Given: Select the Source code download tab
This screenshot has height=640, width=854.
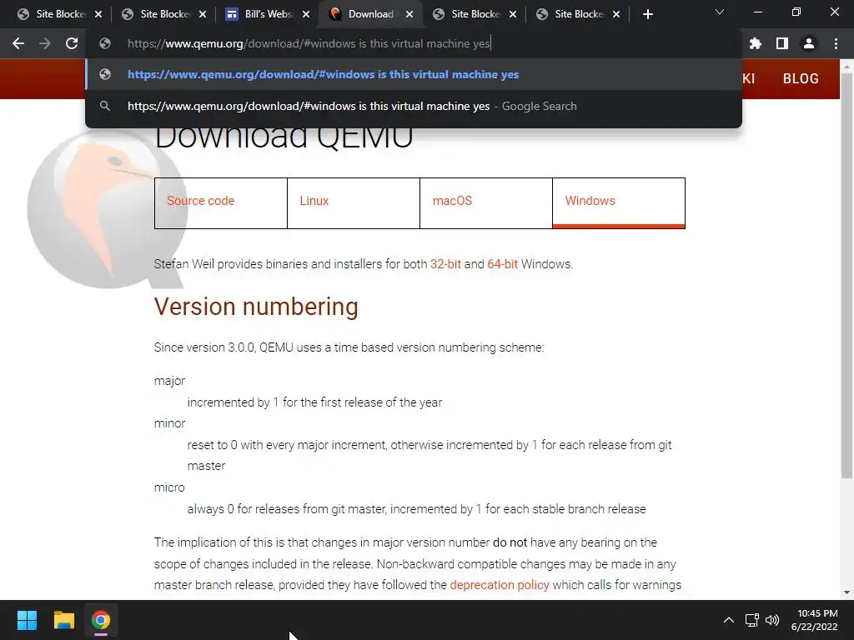Looking at the screenshot, I should click(x=220, y=203).
